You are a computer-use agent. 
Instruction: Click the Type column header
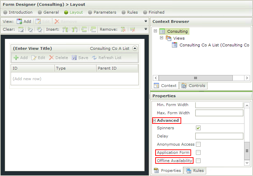point(75,68)
